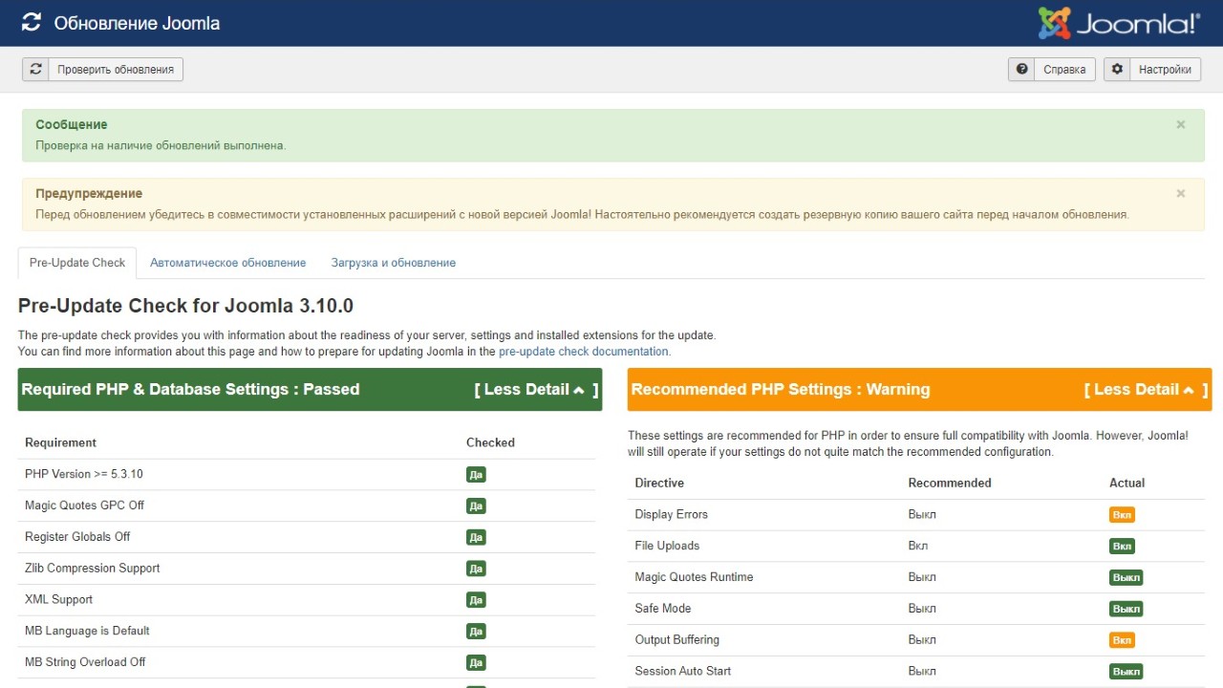Click the Joomla! logo in header
Screen dimensions: 1223x688
pyautogui.click(x=1119, y=23)
